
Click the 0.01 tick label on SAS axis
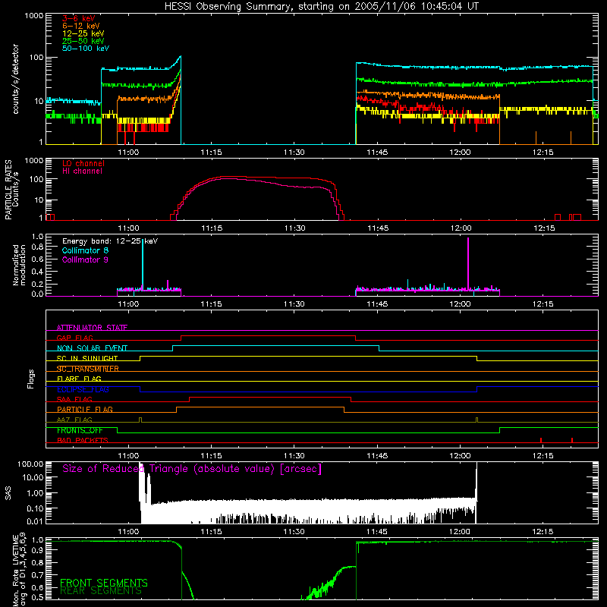[35, 521]
